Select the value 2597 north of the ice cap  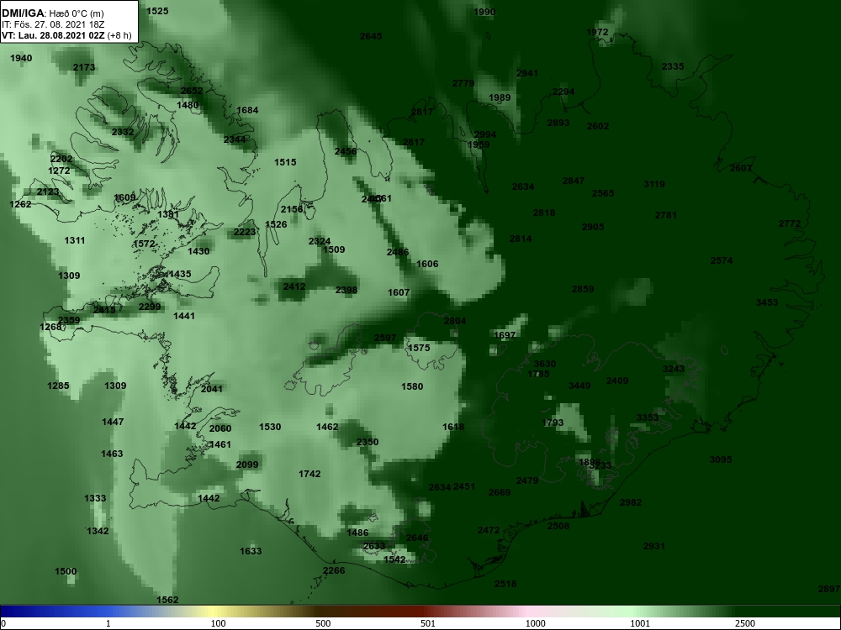pyautogui.click(x=385, y=338)
